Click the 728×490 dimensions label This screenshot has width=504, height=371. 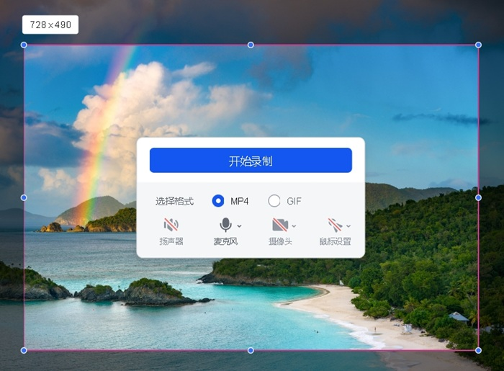(x=50, y=24)
